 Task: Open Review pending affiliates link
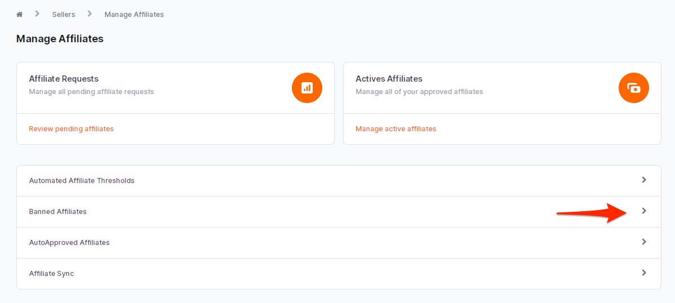[x=71, y=128]
